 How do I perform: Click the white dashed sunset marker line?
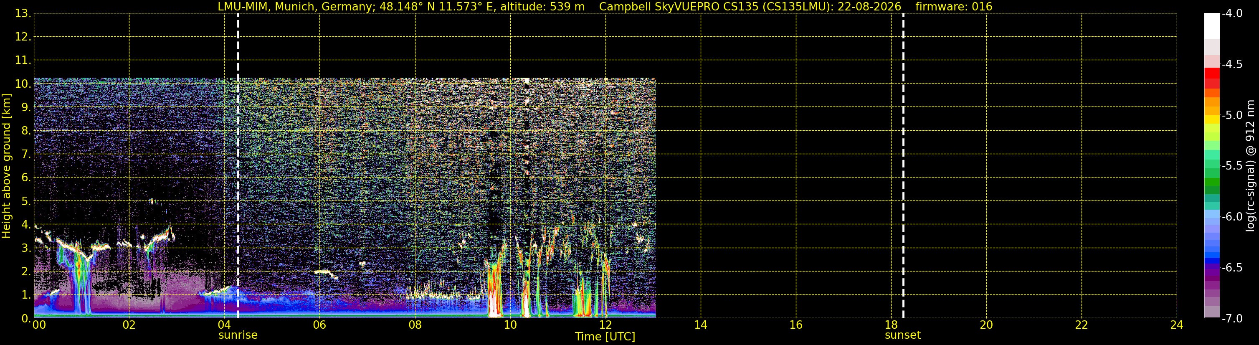click(903, 166)
